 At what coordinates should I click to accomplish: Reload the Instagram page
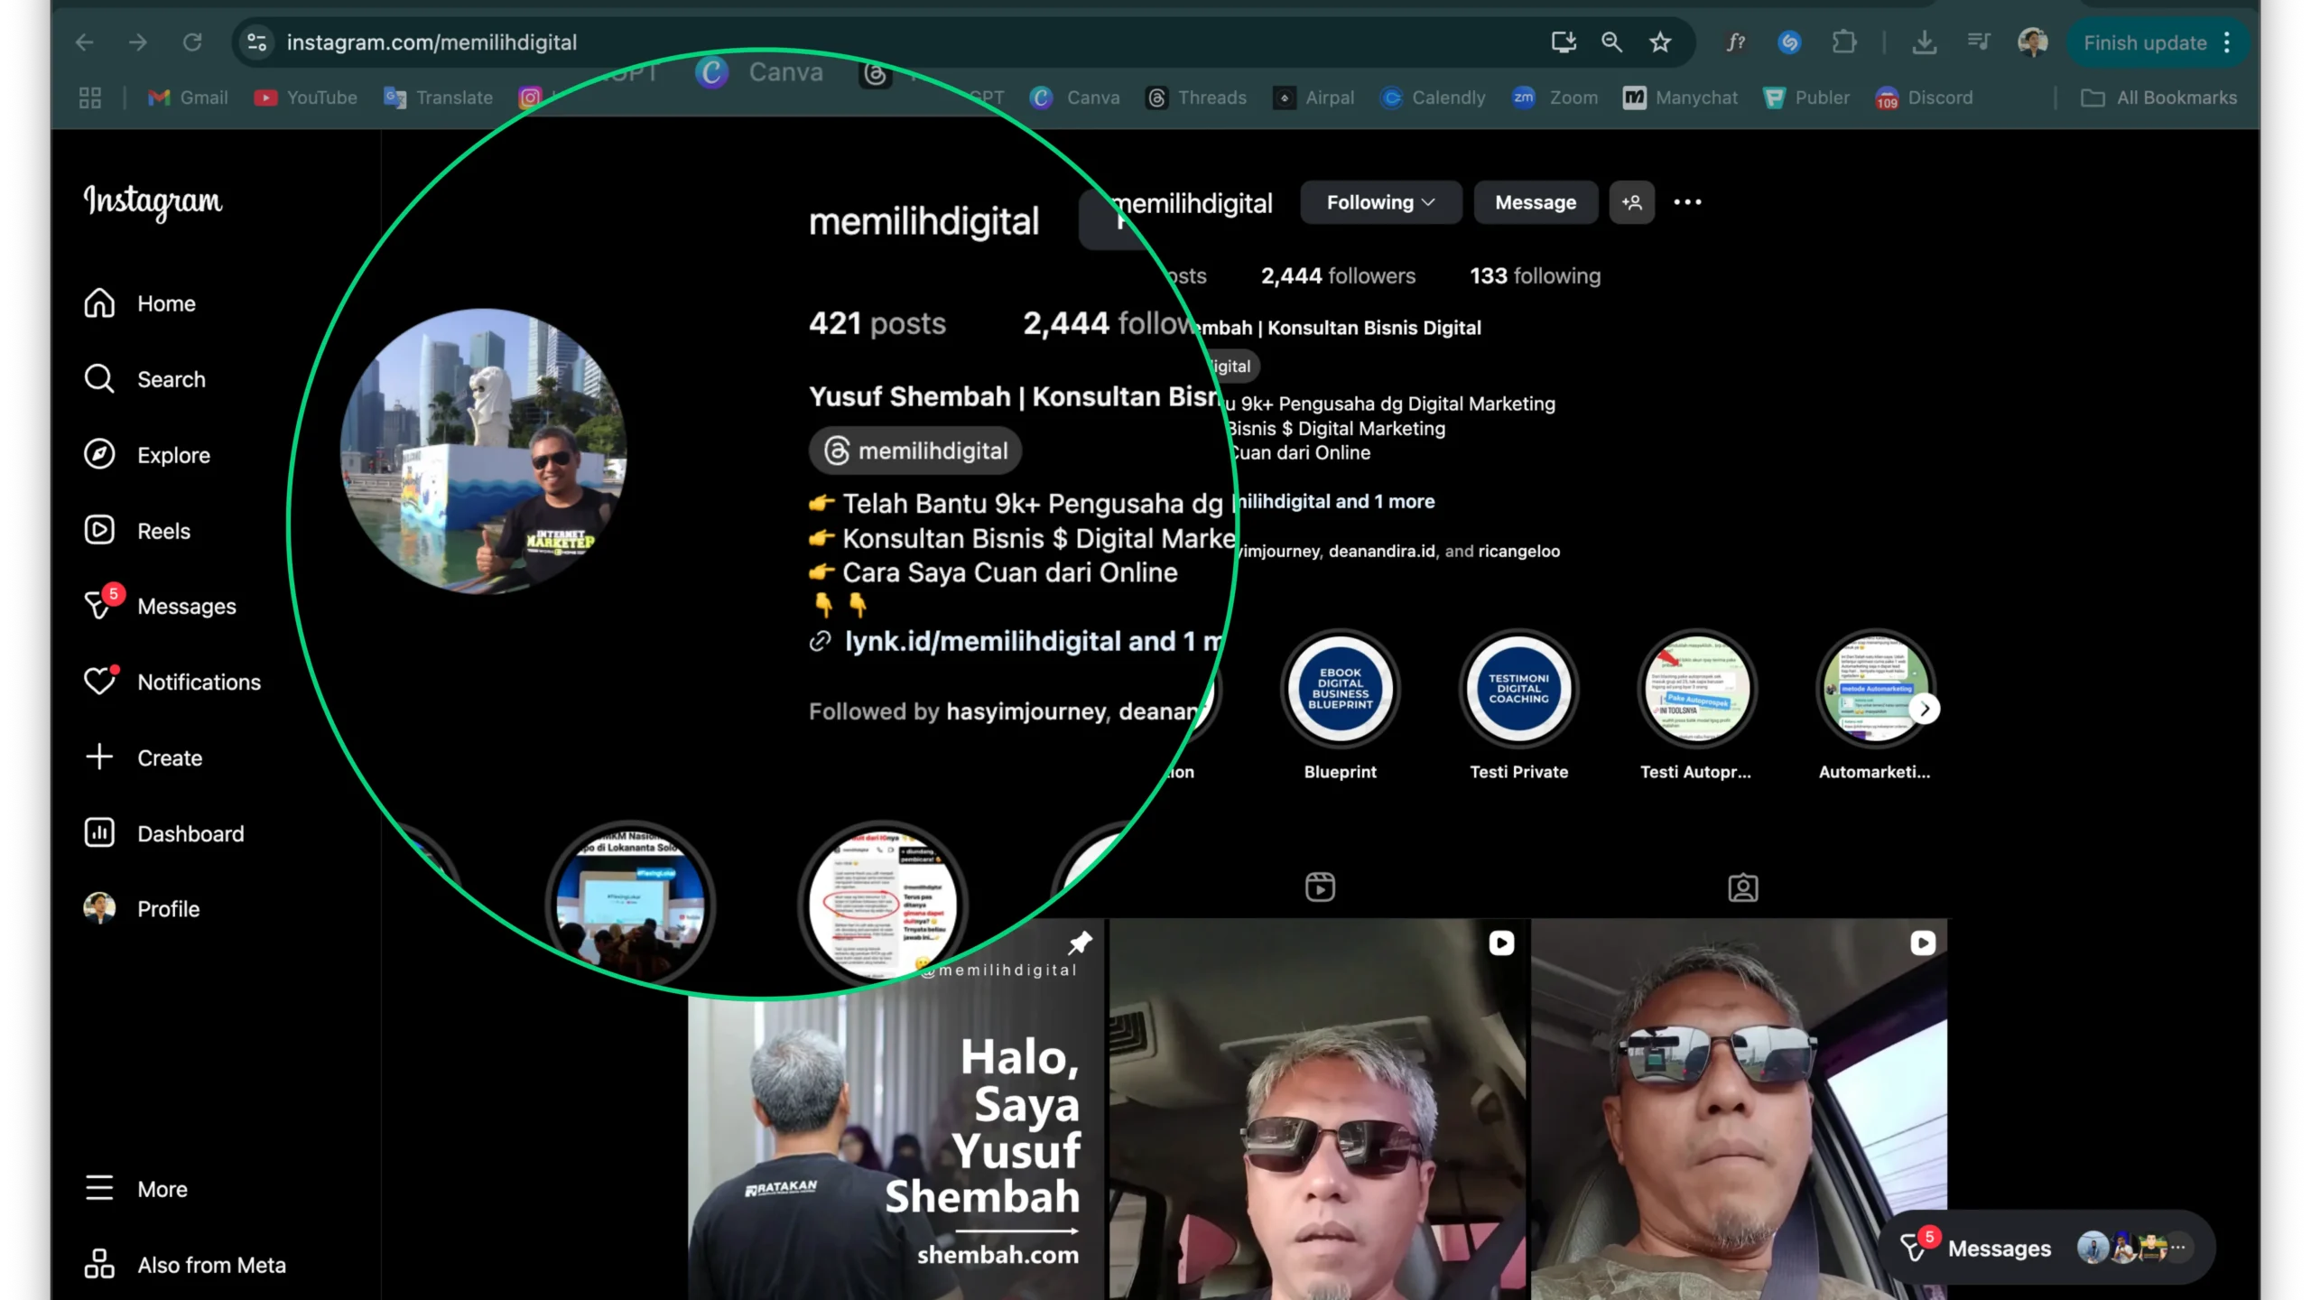(x=192, y=42)
